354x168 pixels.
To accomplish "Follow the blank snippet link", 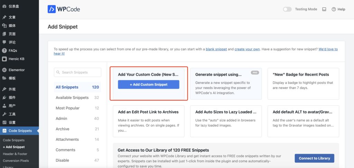I will tap(216, 49).
